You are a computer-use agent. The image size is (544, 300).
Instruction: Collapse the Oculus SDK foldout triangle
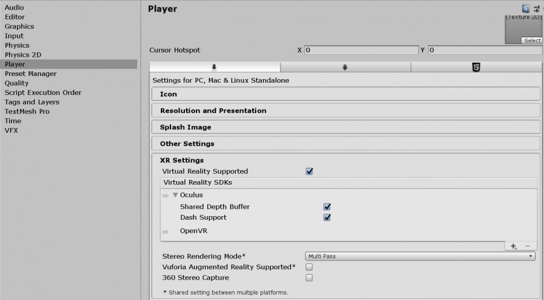coord(175,195)
